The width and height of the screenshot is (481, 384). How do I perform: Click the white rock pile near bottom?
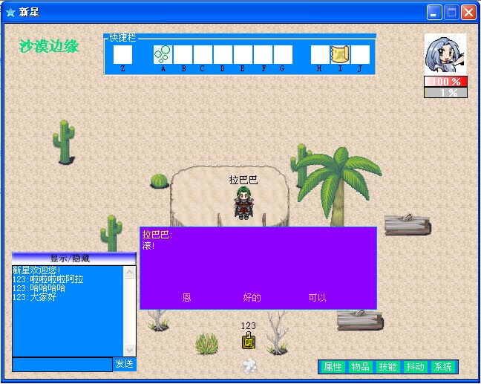[x=249, y=366]
